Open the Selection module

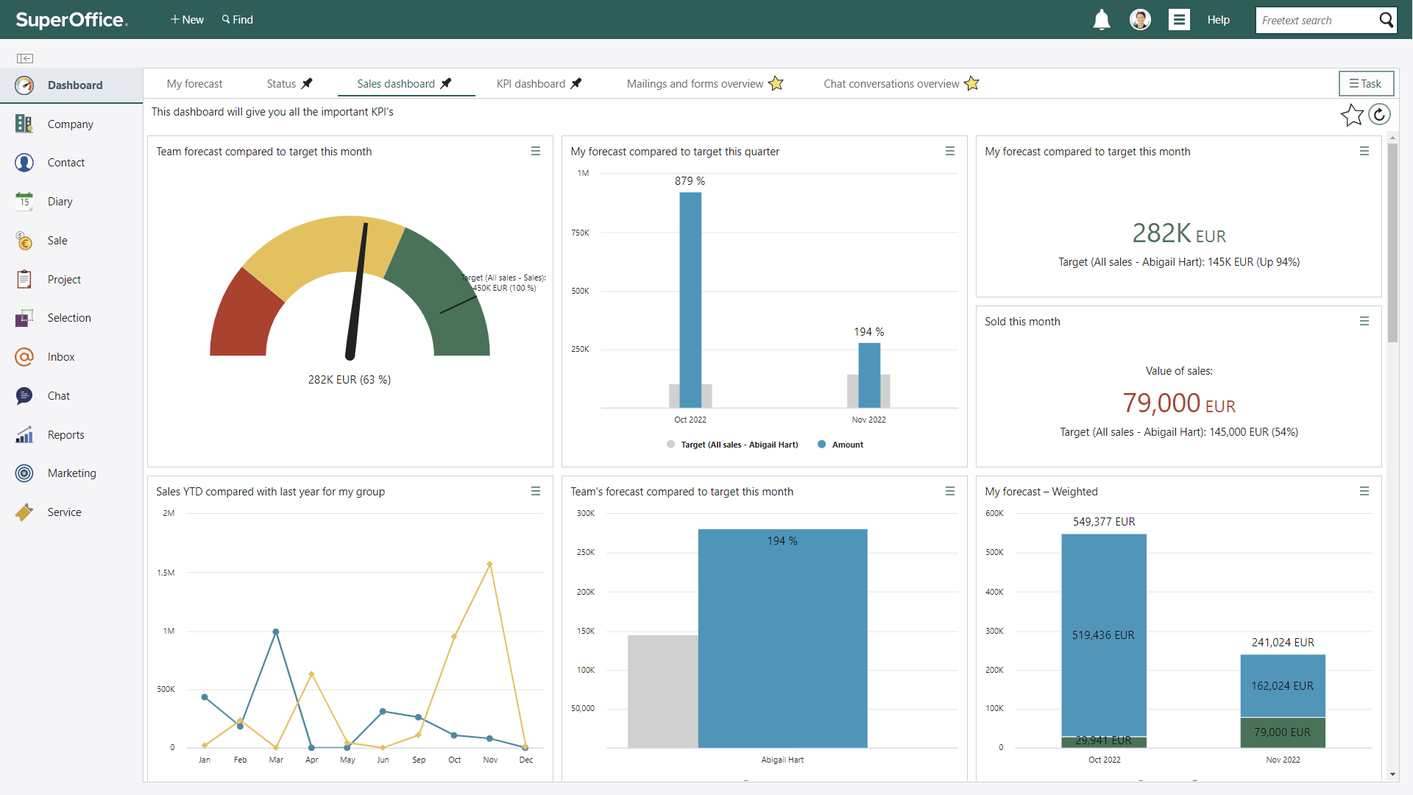pos(70,317)
